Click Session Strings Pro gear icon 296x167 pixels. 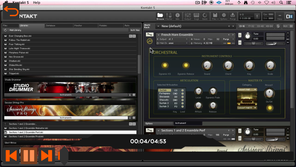pyautogui.click(x=134, y=118)
